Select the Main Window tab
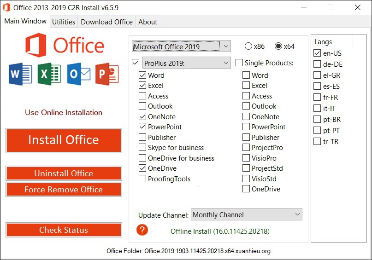The image size is (372, 260). tap(25, 21)
